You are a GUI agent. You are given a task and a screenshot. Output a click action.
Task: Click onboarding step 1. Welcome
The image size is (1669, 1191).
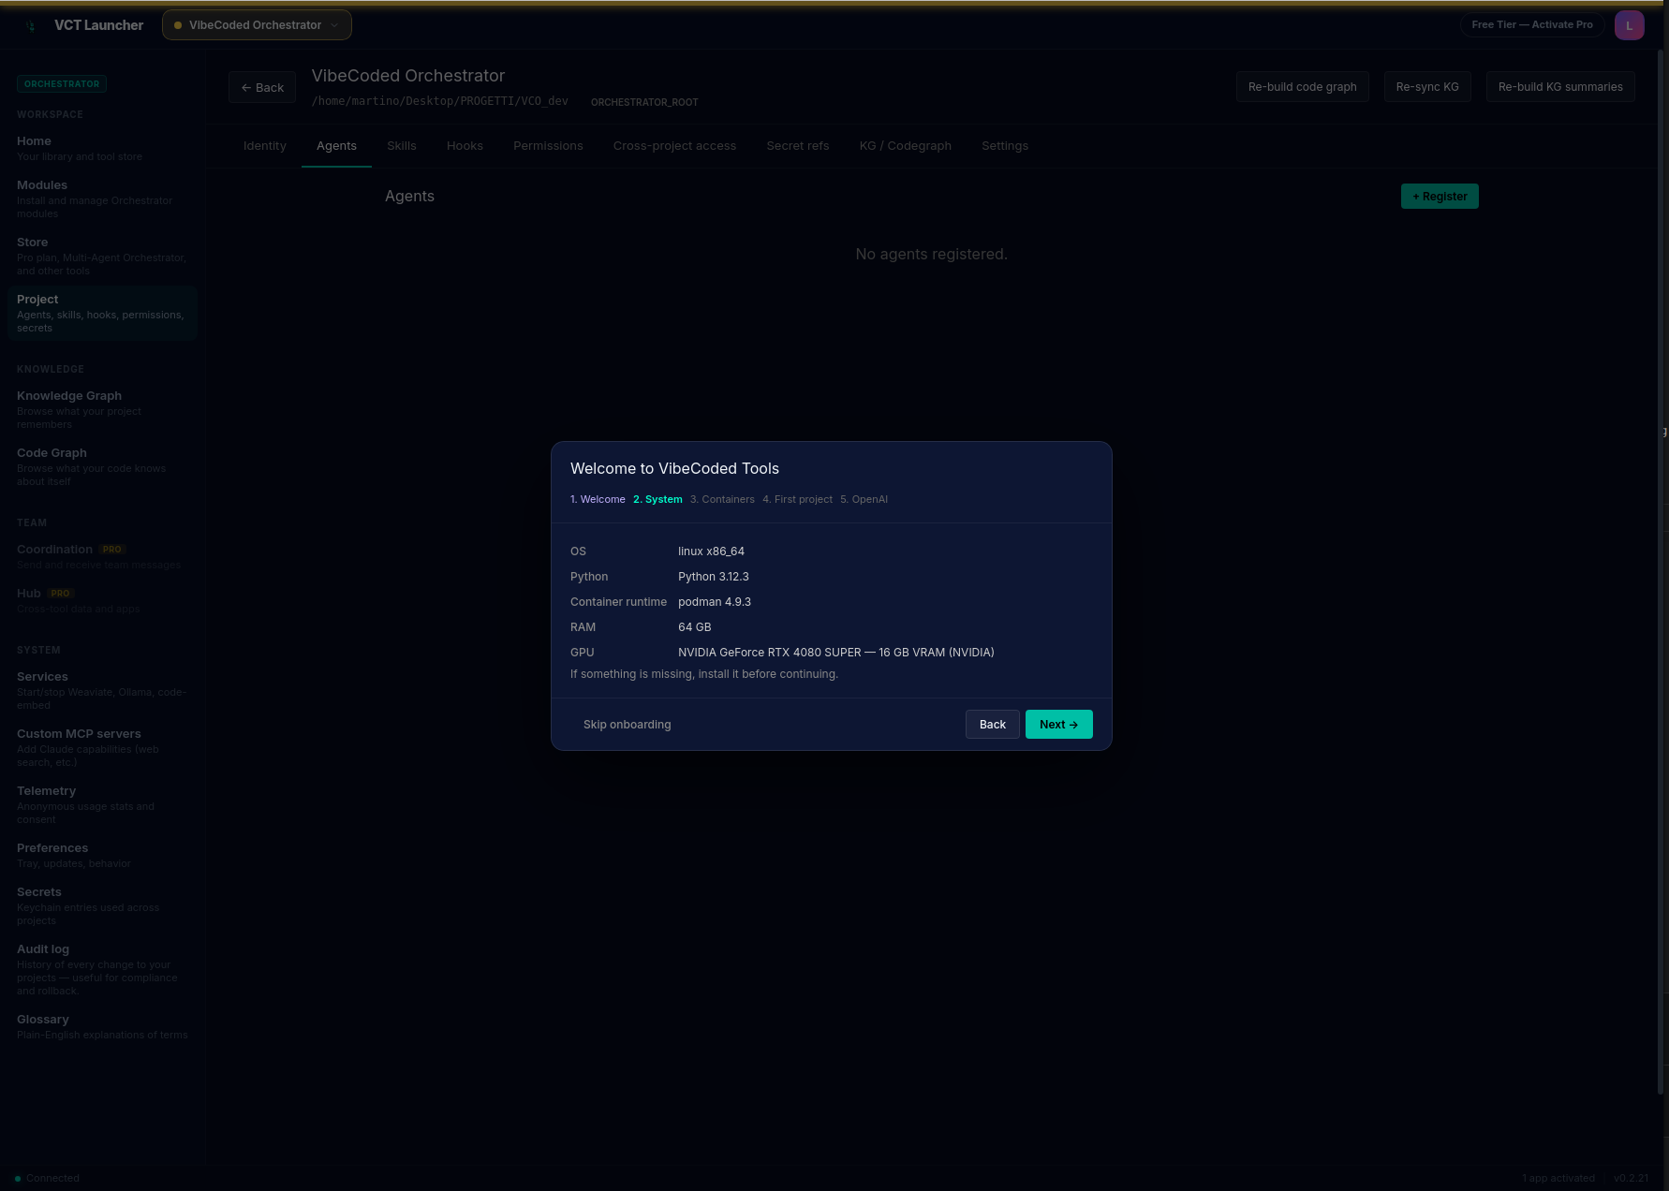(598, 499)
